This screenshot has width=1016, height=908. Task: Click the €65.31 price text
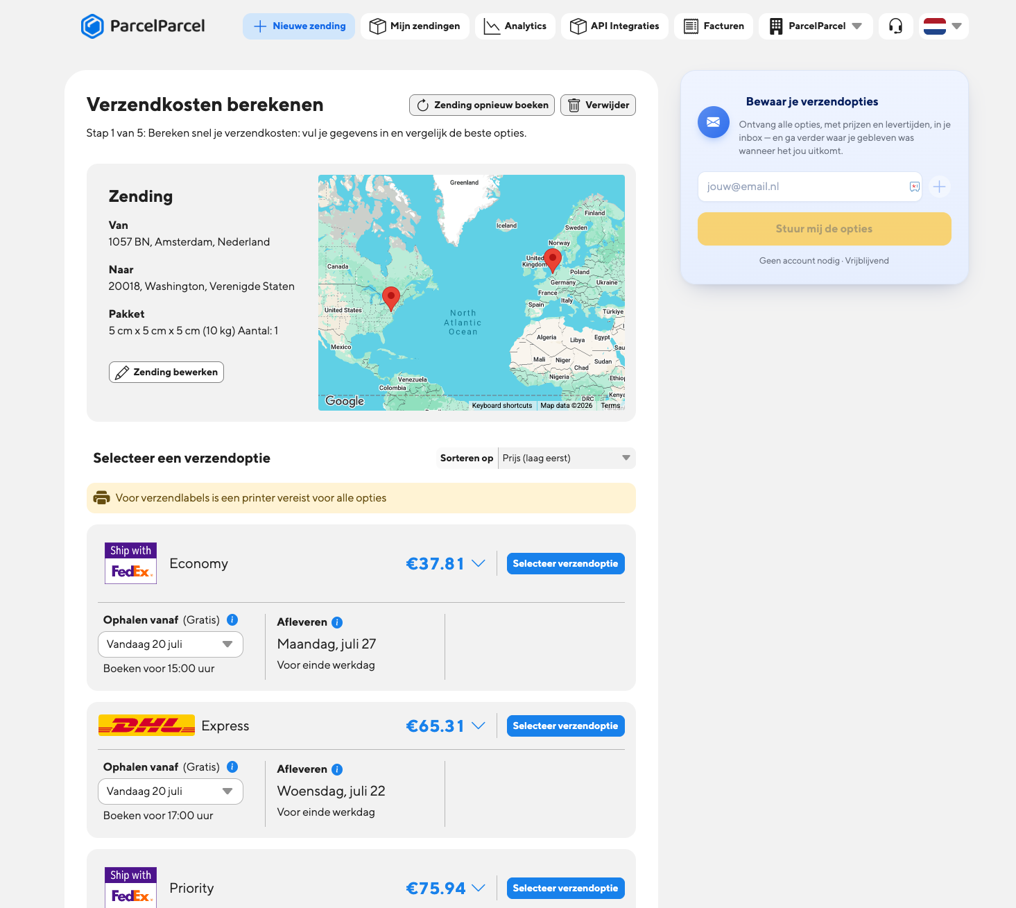tap(435, 726)
